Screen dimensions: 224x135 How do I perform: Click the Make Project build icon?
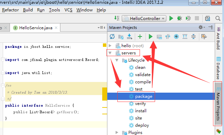click(117, 18)
